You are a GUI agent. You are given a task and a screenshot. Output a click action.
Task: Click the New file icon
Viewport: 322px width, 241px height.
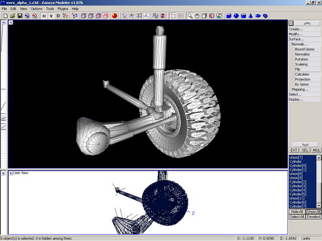click(5, 16)
